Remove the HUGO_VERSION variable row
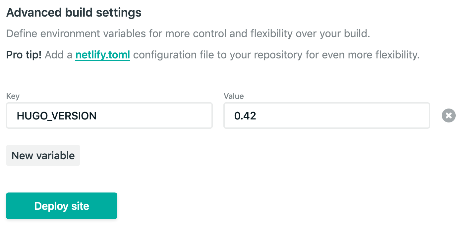464x229 pixels. click(448, 115)
